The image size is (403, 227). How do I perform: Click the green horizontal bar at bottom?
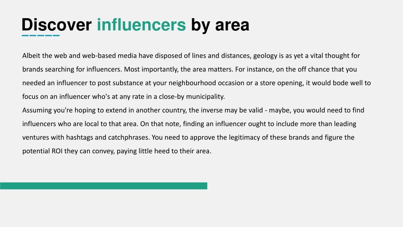tap(104, 186)
